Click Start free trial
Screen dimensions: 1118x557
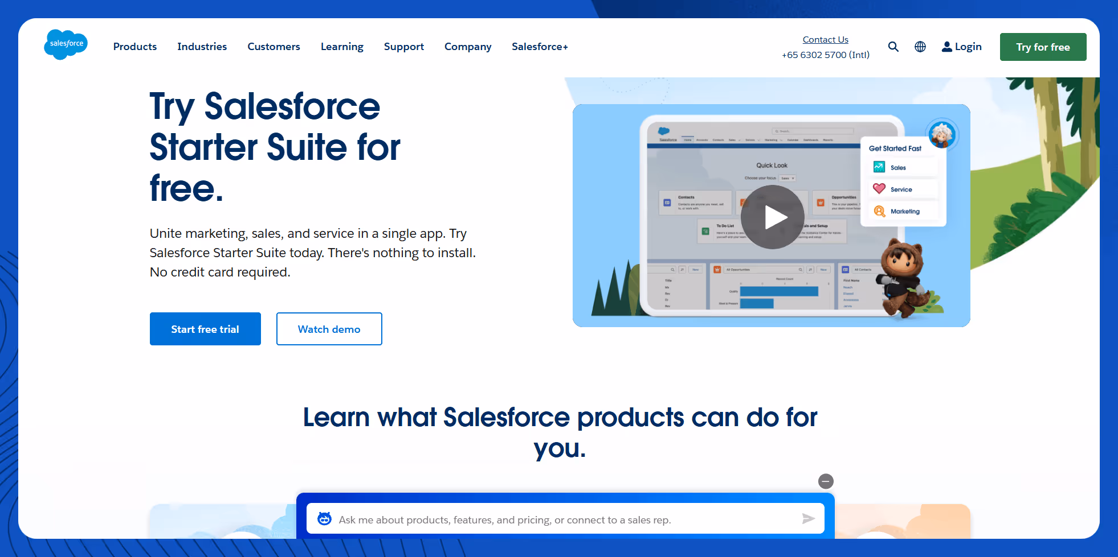point(205,329)
